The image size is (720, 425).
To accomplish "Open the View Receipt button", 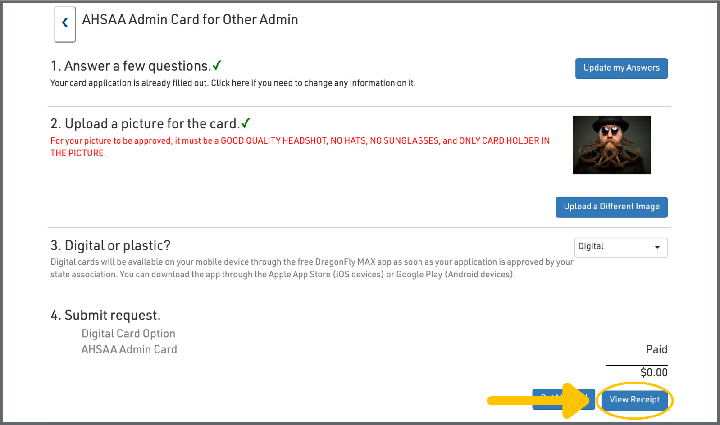I will (634, 400).
